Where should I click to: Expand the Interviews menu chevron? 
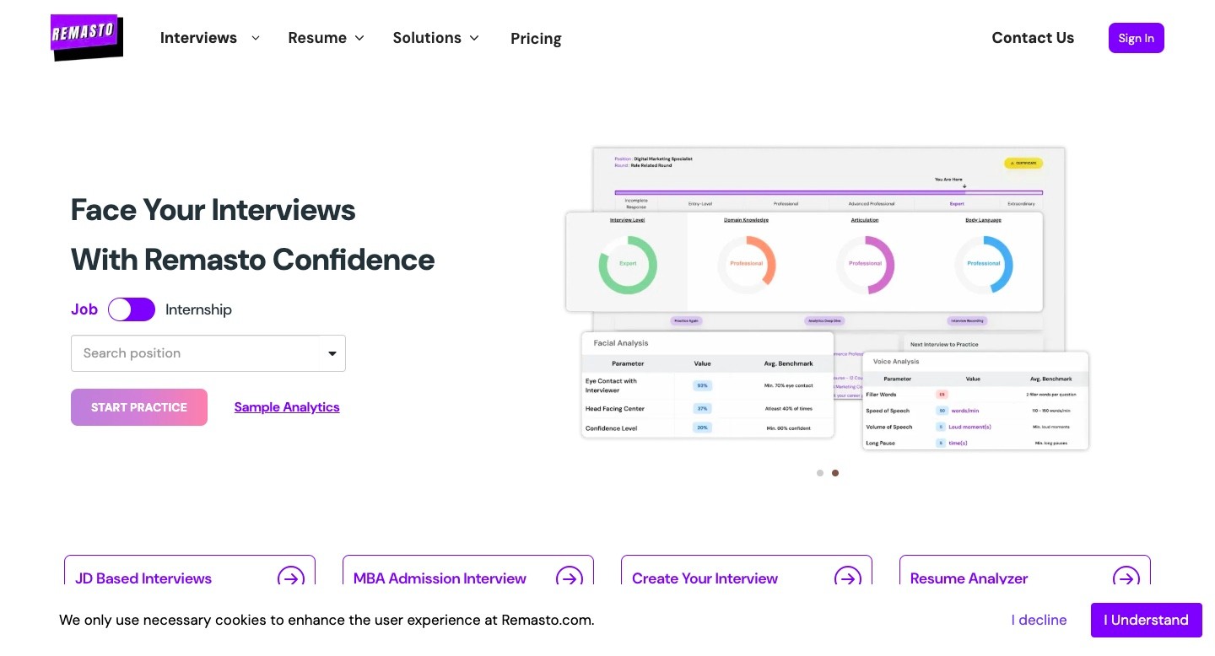tap(256, 38)
